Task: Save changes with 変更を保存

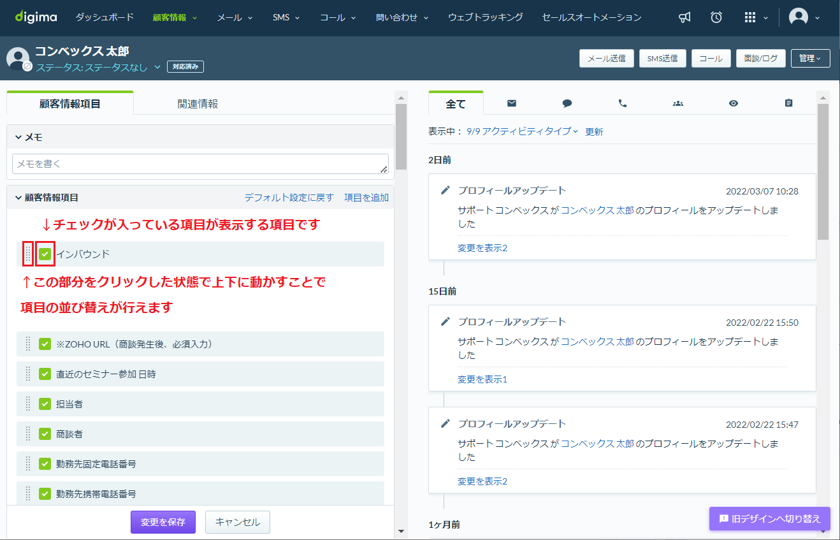Action: [163, 522]
